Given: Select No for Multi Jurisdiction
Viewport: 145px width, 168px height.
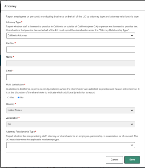Looking at the screenshot, I should 19,97.
